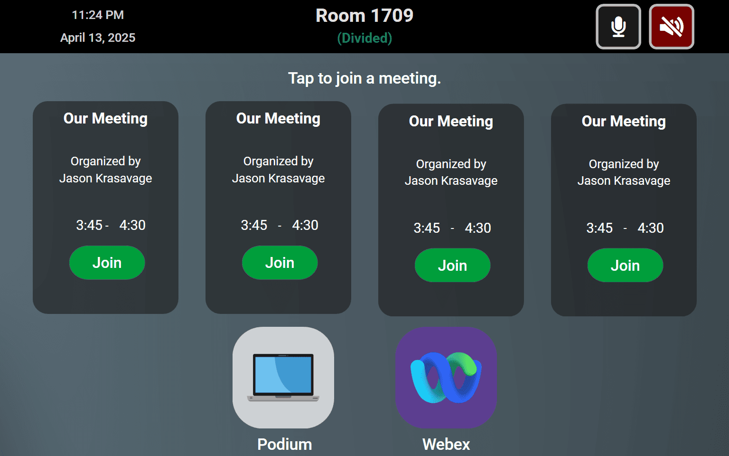Select the Webex label text
Image resolution: width=729 pixels, height=456 pixels.
click(x=447, y=445)
